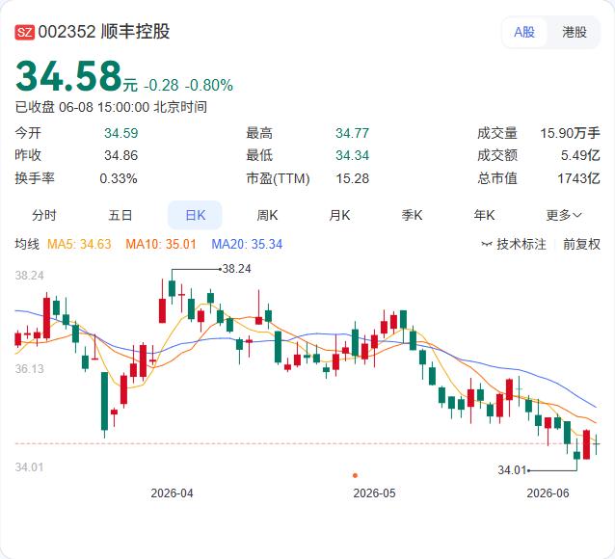The height and width of the screenshot is (559, 615).
Task: Click the orange event dot on timeline
Action: click(x=355, y=475)
